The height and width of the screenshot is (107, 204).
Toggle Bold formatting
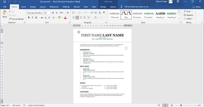pyautogui.click(x=29, y=18)
